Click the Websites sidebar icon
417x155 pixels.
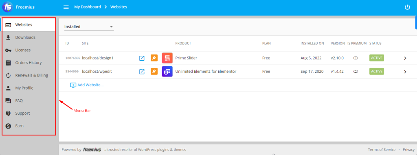pos(9,25)
